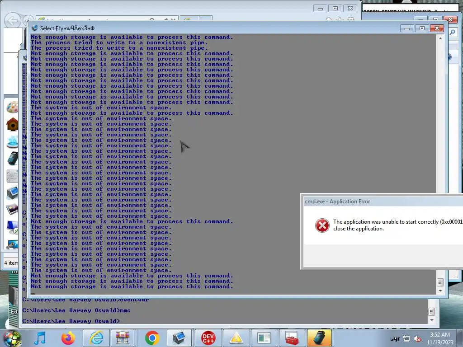Click the last 'Not enough storage' console line
The height and width of the screenshot is (347, 463).
[132, 286]
